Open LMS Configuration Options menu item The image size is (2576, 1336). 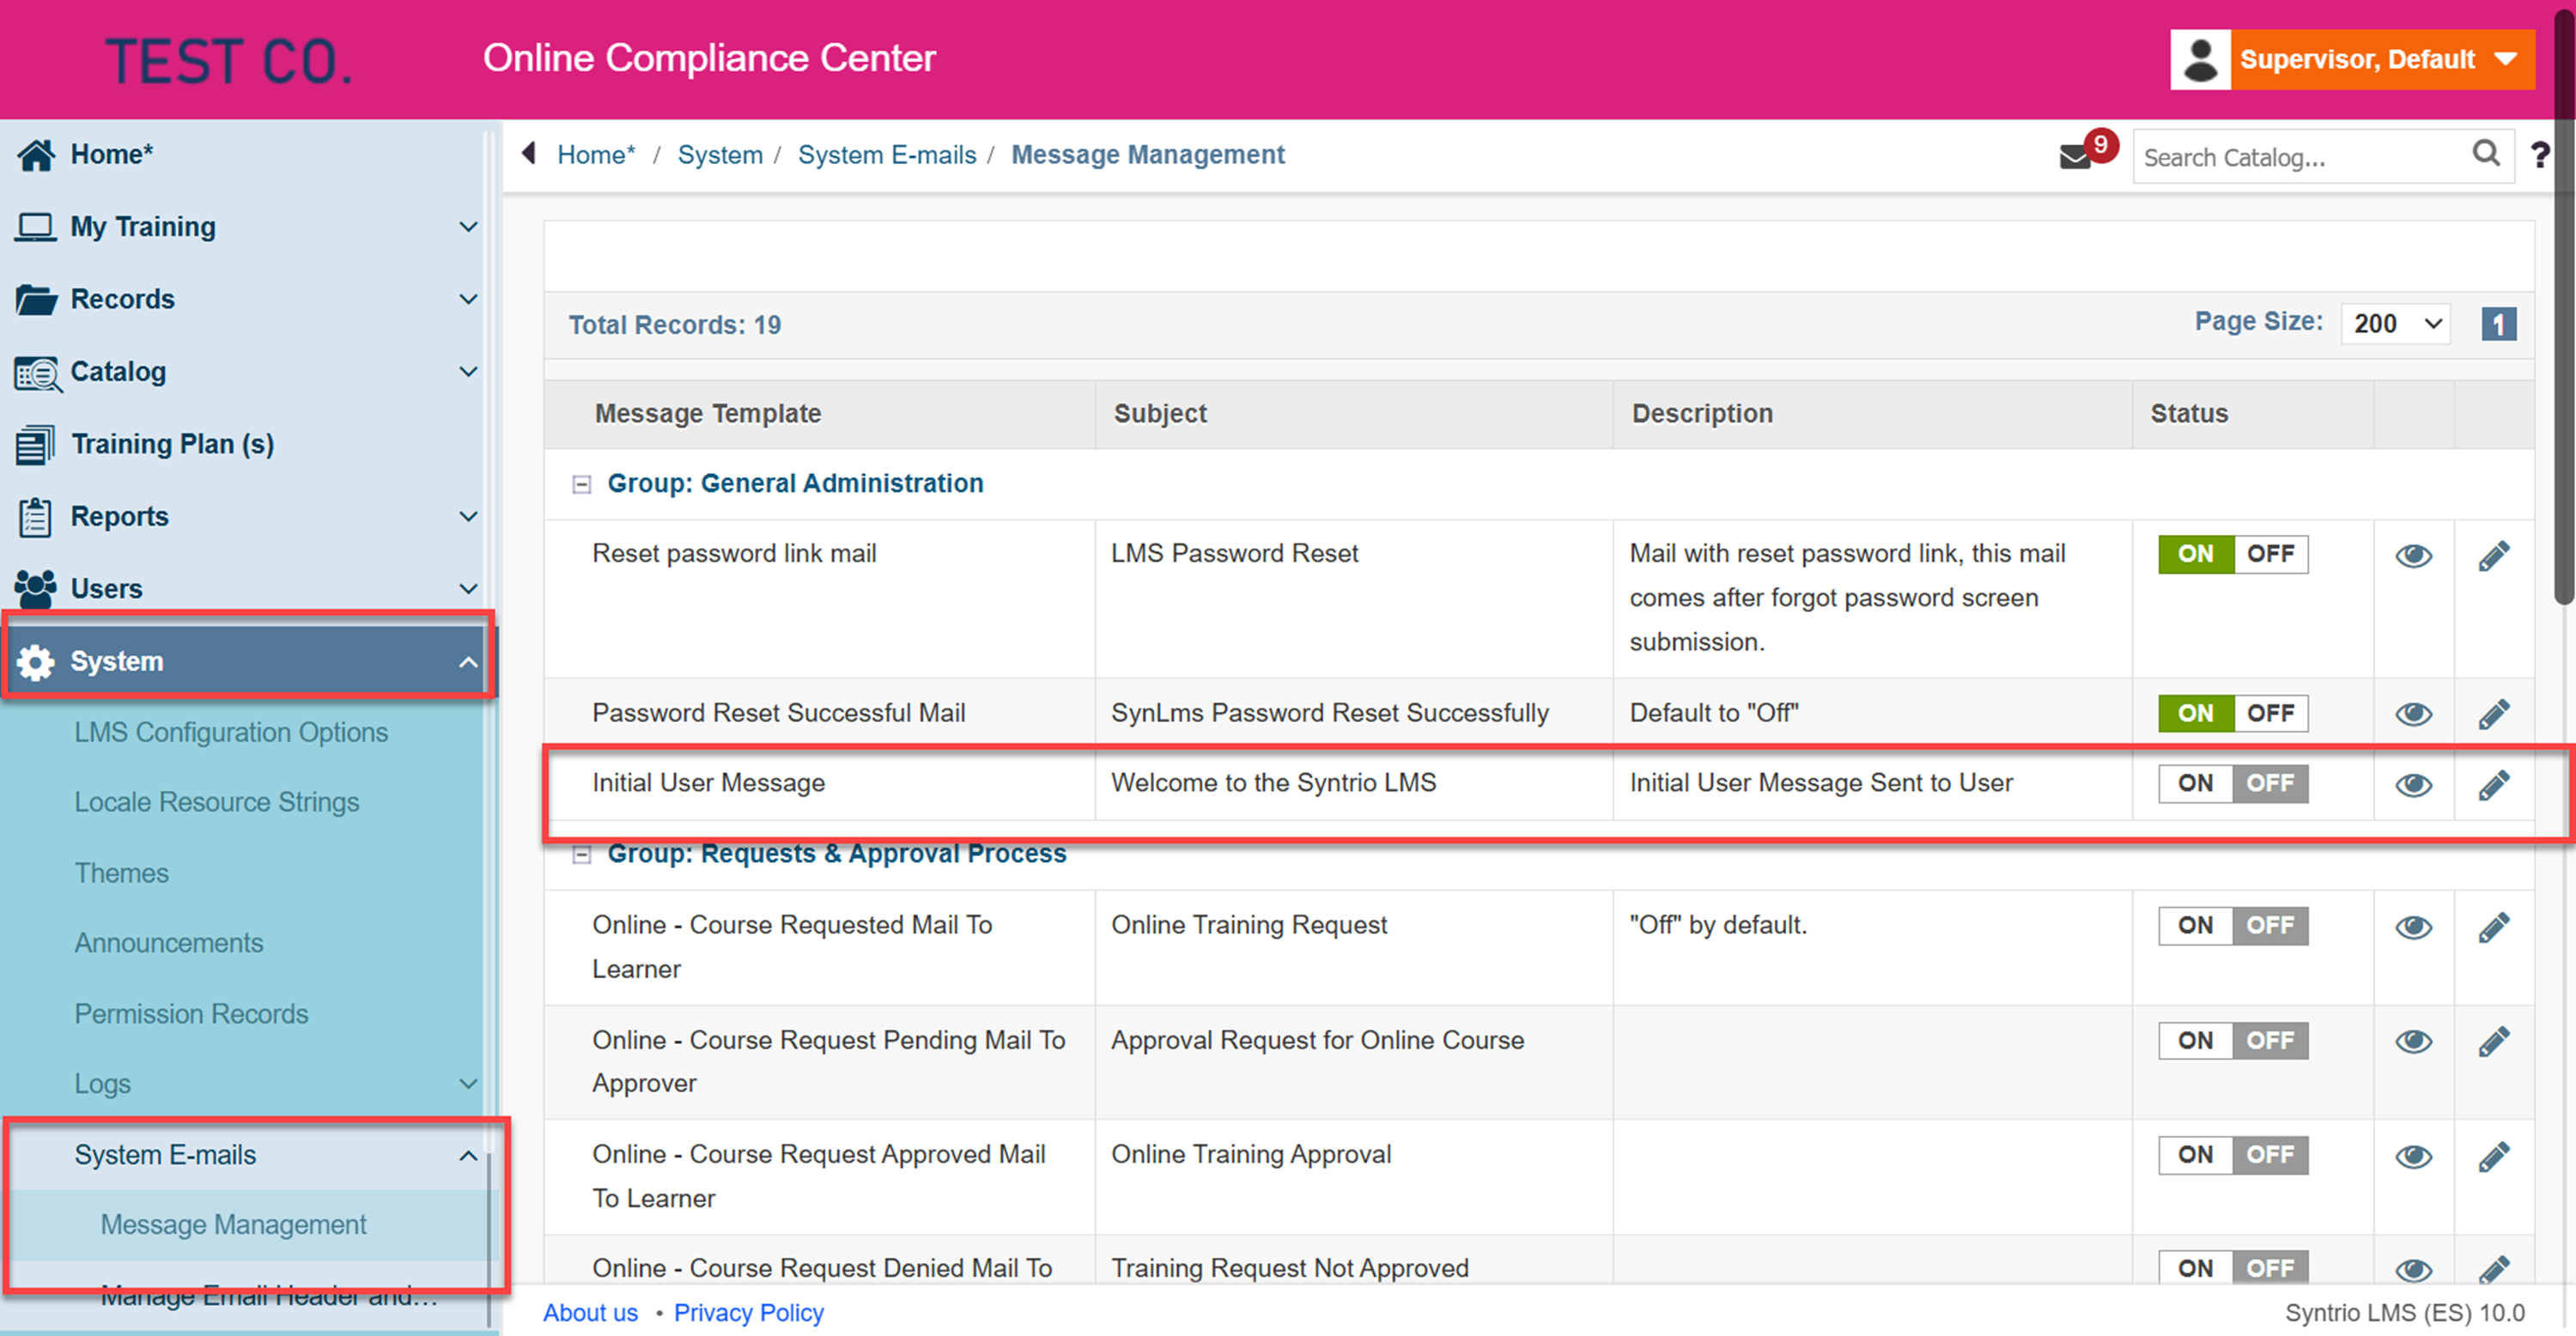tap(231, 732)
